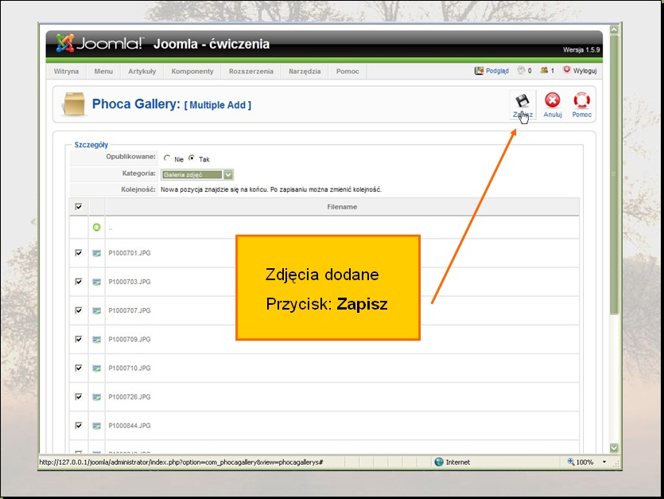Click the Filename column header

click(x=342, y=207)
